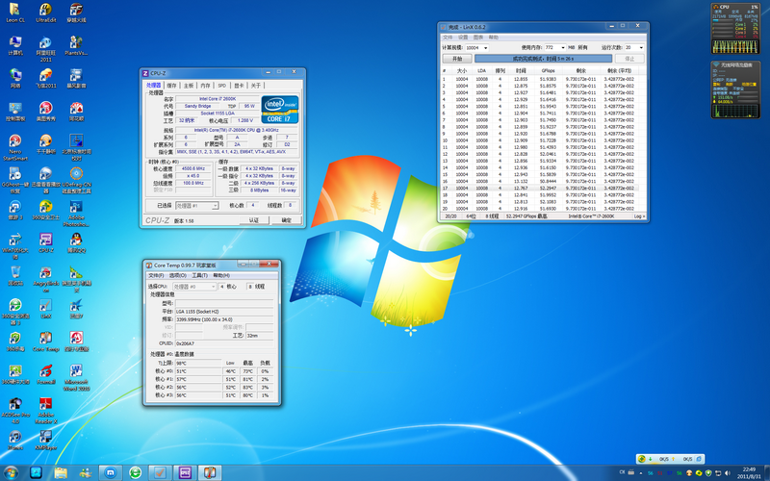Image resolution: width=770 pixels, height=481 pixels.
Task: Open the LinX desktop shortcut
Action: point(45,308)
